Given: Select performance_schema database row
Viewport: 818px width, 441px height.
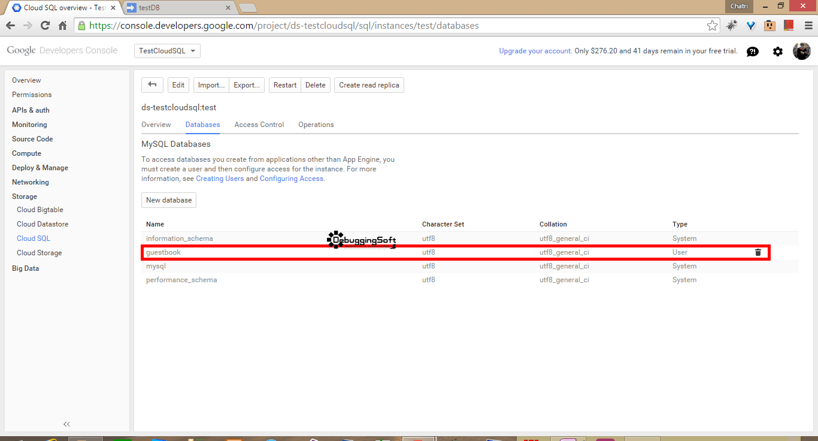Looking at the screenshot, I should [470, 280].
